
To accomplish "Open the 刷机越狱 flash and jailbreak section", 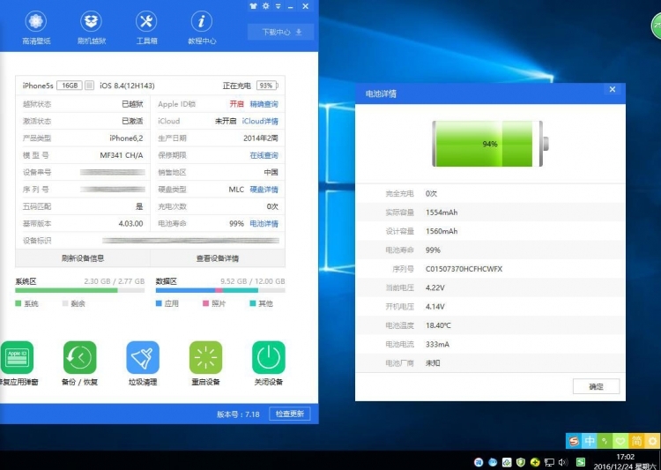I will (x=91, y=27).
